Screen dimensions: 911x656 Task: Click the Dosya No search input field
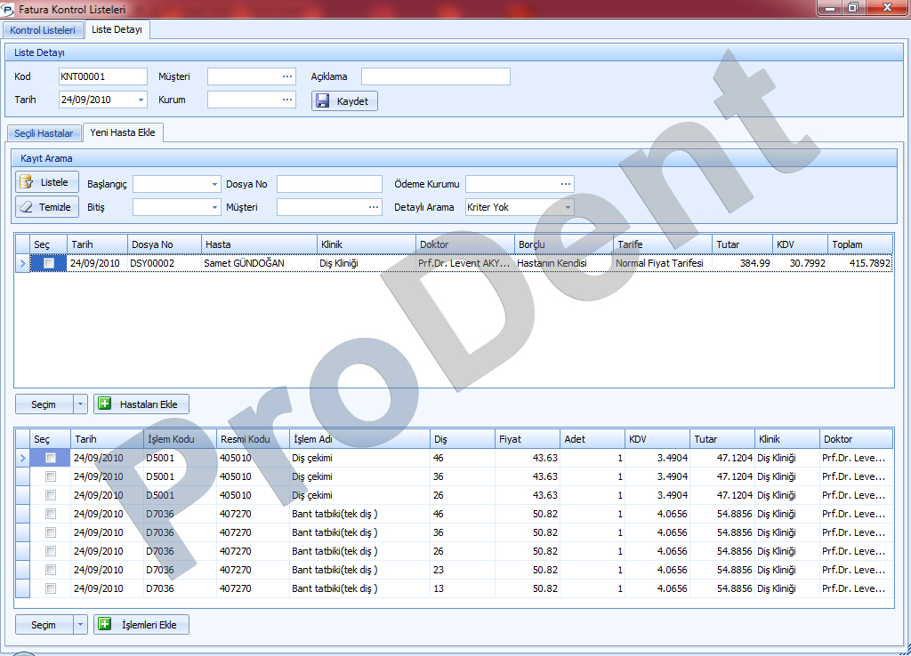[x=328, y=184]
